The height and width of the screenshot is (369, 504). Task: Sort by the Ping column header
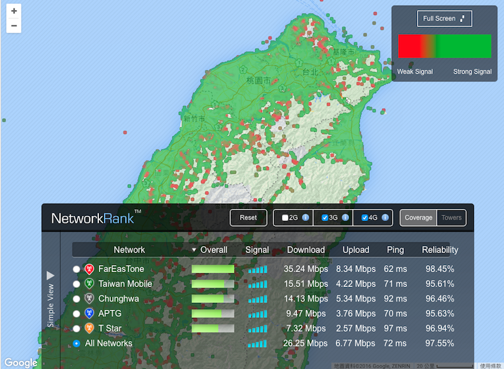click(395, 250)
